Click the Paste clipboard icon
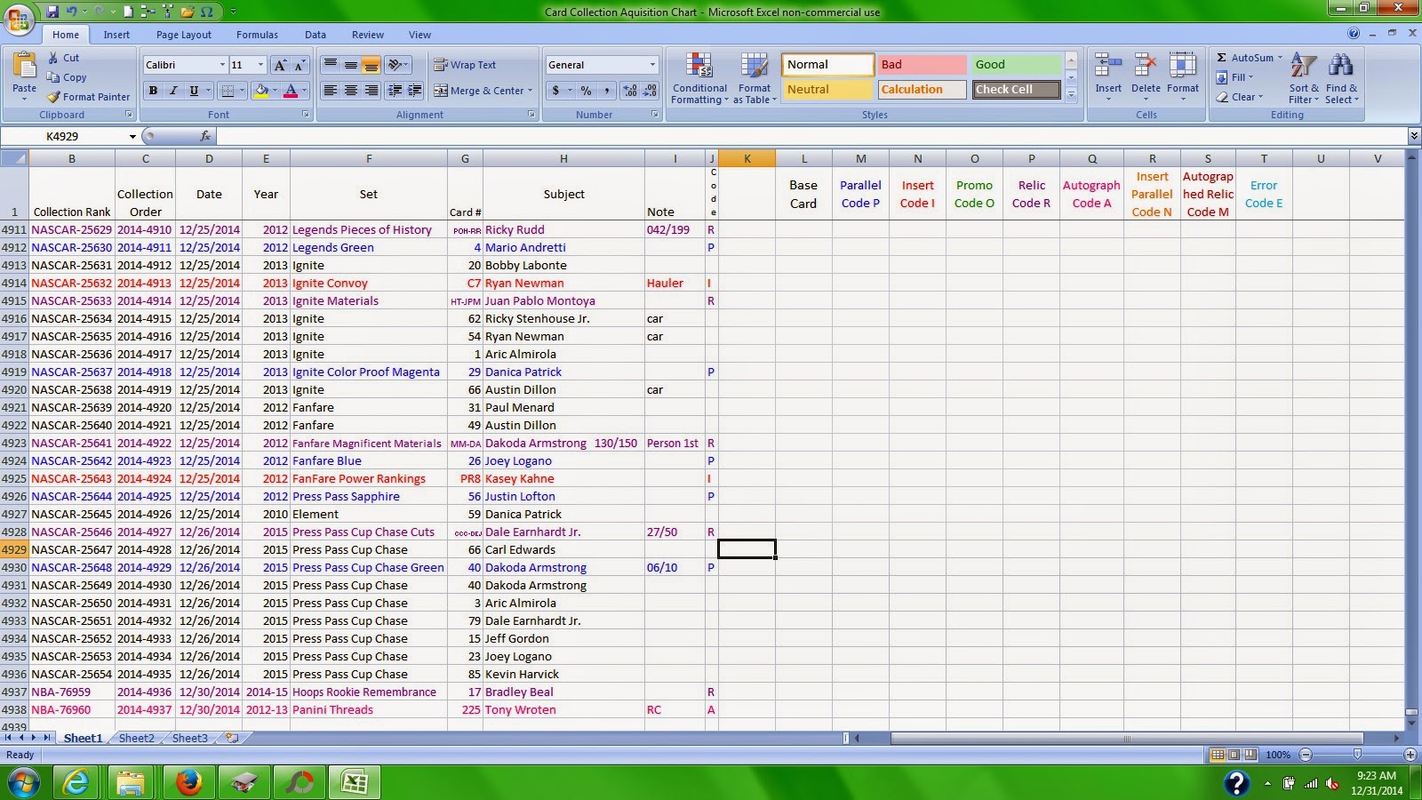The height and width of the screenshot is (800, 1422). point(24,67)
